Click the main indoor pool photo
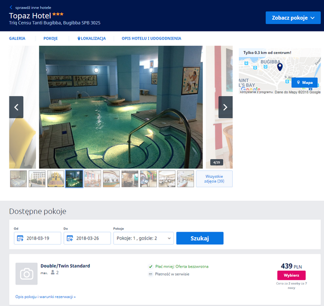This screenshot has width=324, height=306. (121, 107)
